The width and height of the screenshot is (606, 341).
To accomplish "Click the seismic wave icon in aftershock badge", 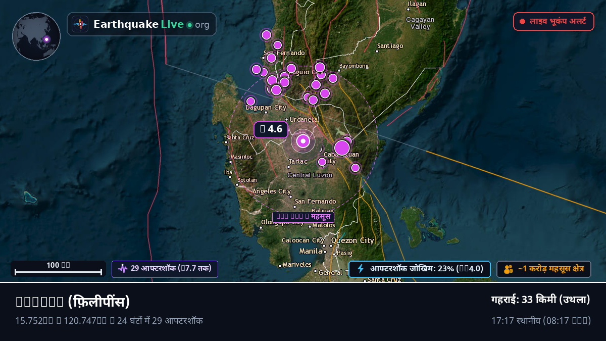I will click(123, 269).
